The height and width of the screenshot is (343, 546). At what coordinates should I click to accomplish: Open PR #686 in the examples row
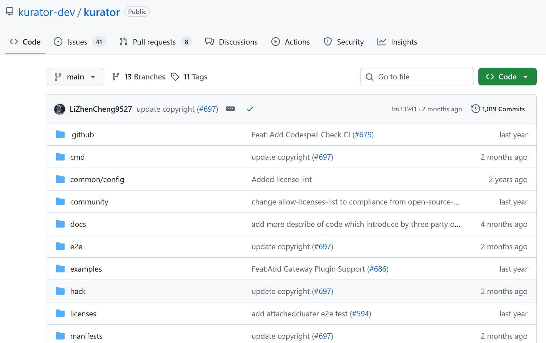coord(378,269)
